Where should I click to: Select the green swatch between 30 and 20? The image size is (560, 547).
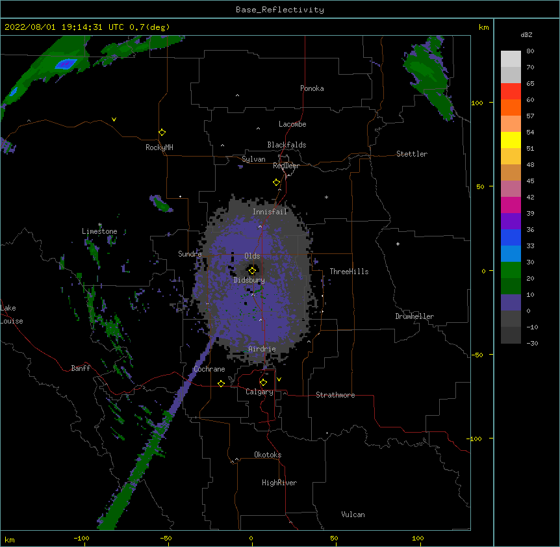(x=511, y=270)
